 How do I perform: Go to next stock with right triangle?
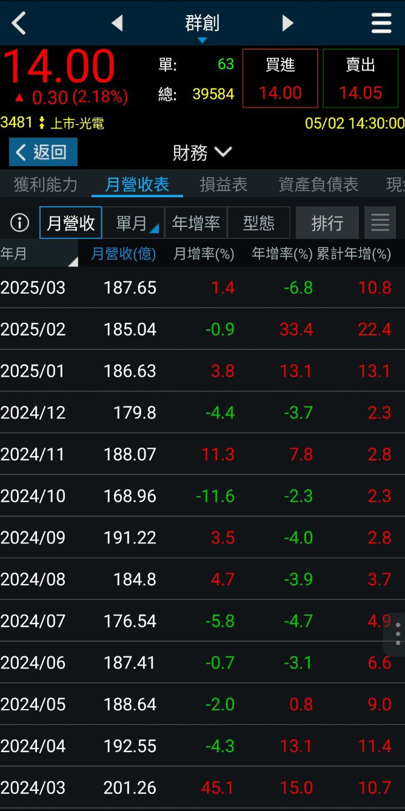tap(287, 23)
